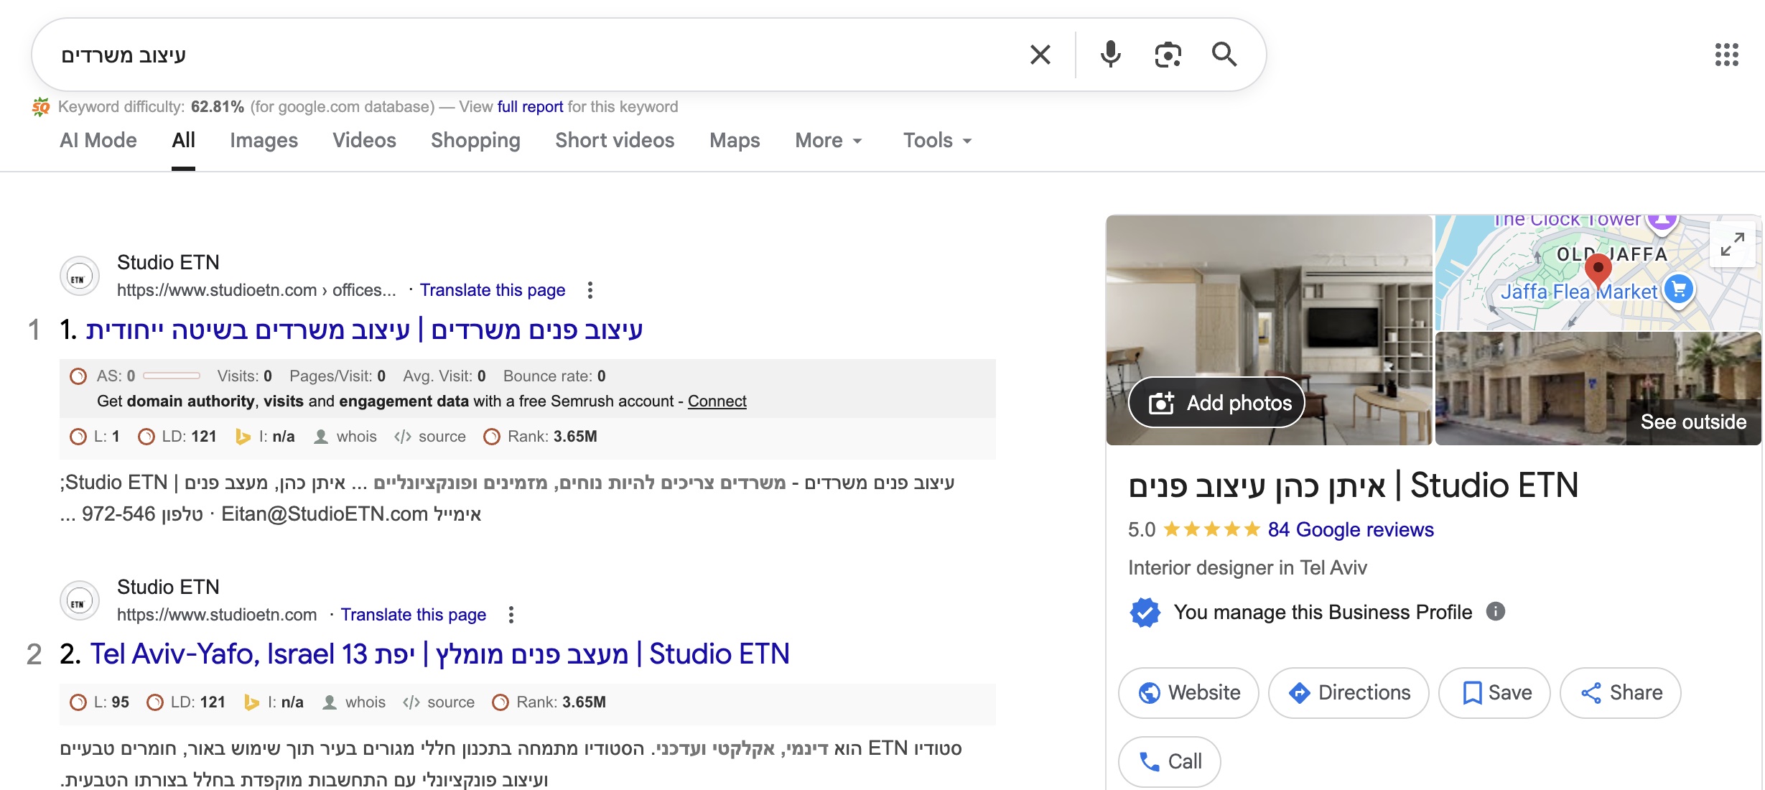The image size is (1765, 790).
Task: Open the 84 Google reviews link
Action: point(1350,529)
